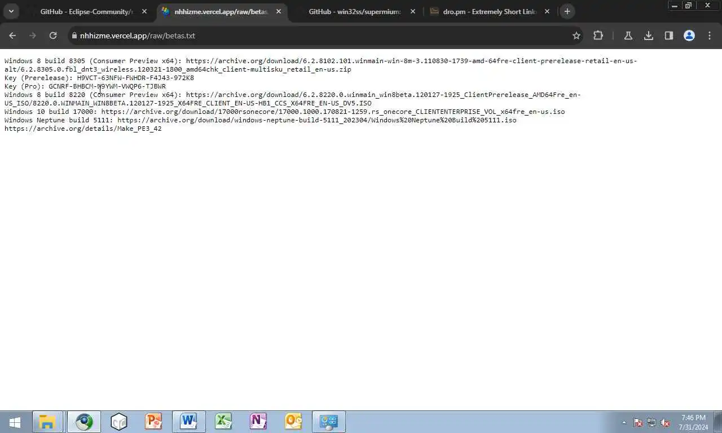722x433 pixels.
Task: Close the dro.pm tab
Action: pyautogui.click(x=547, y=11)
